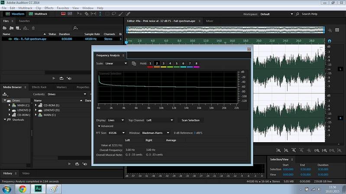Delete selected file with trash icon
This screenshot has width=346, height=194.
click(33, 28)
